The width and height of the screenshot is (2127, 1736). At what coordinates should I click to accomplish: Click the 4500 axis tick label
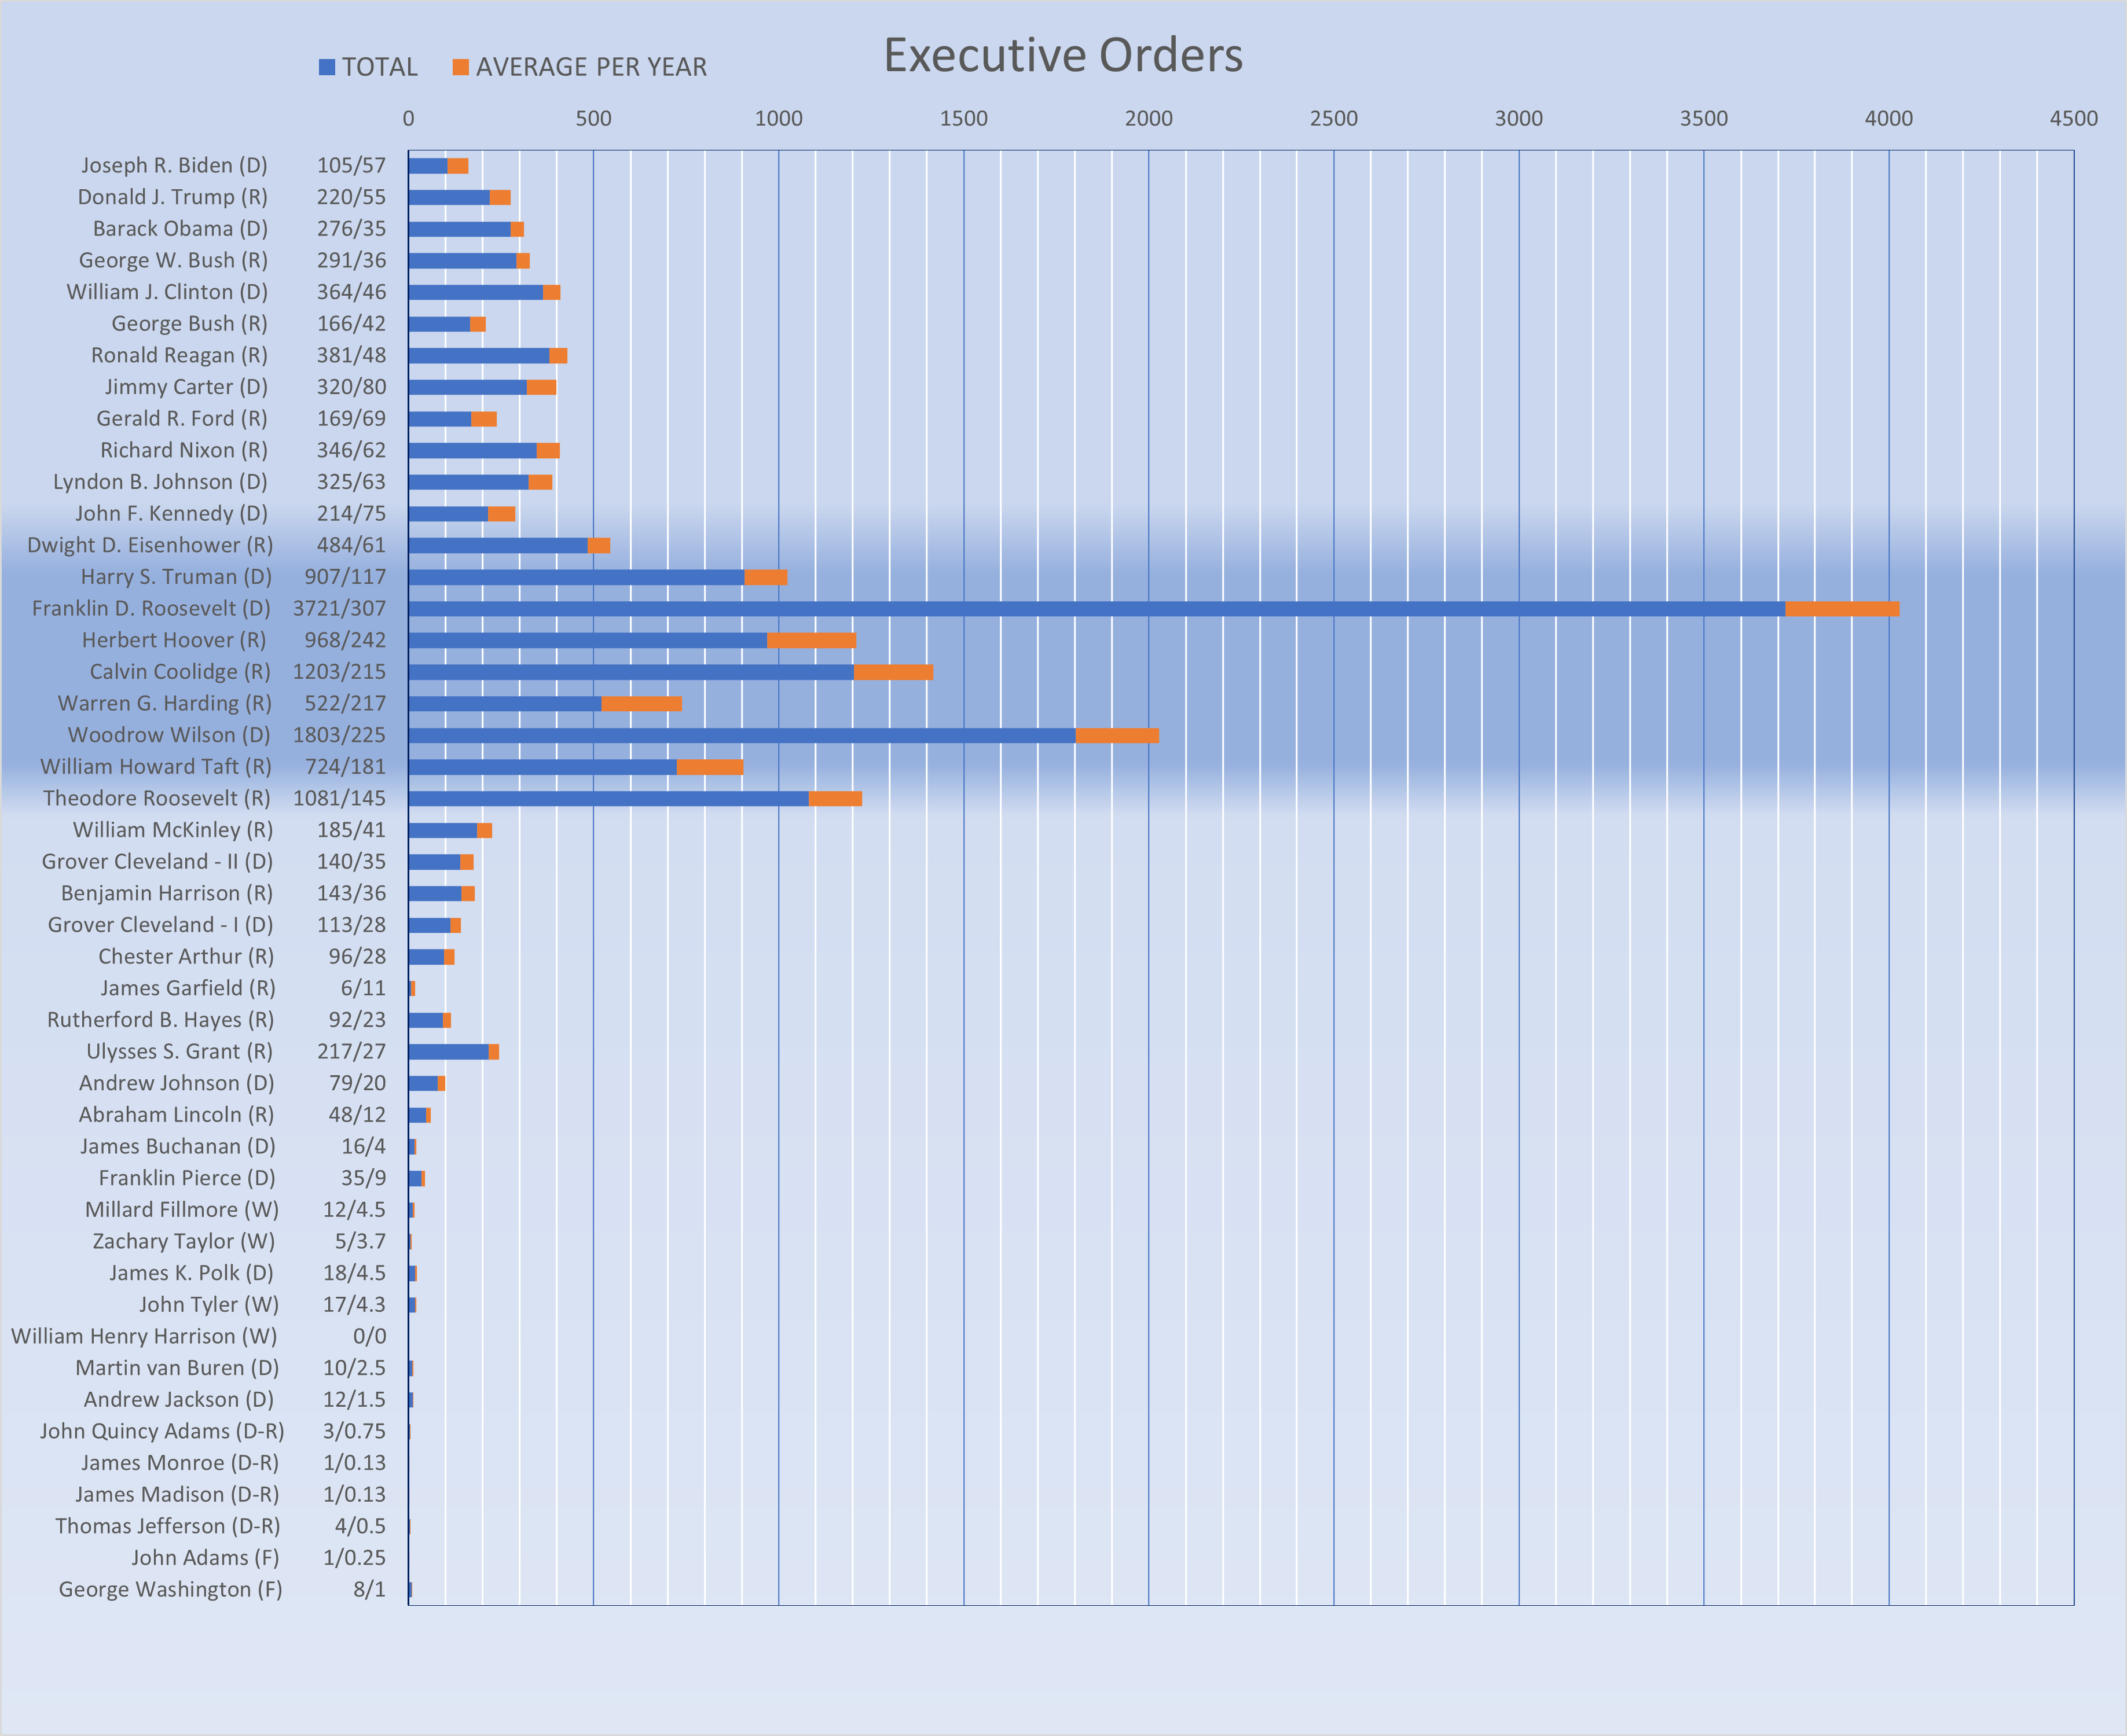2073,118
